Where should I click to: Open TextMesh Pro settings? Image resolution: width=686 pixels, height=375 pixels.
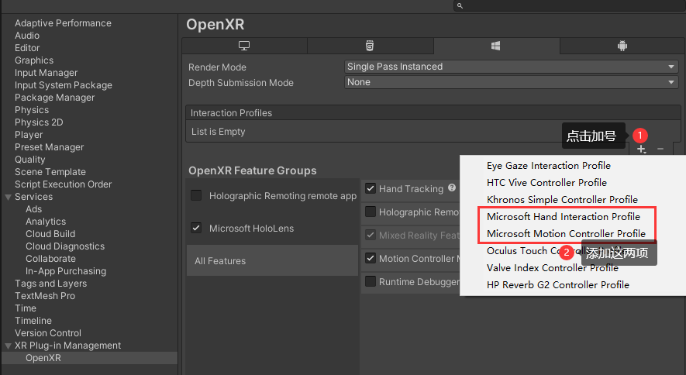[x=45, y=296]
